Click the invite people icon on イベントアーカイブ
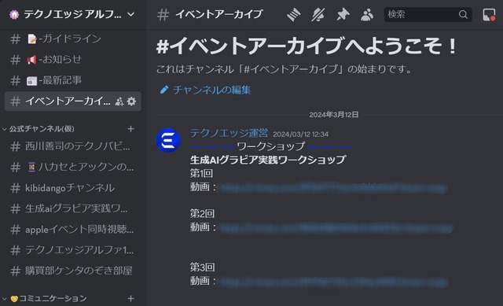This screenshot has height=306, width=503. pyautogui.click(x=119, y=101)
